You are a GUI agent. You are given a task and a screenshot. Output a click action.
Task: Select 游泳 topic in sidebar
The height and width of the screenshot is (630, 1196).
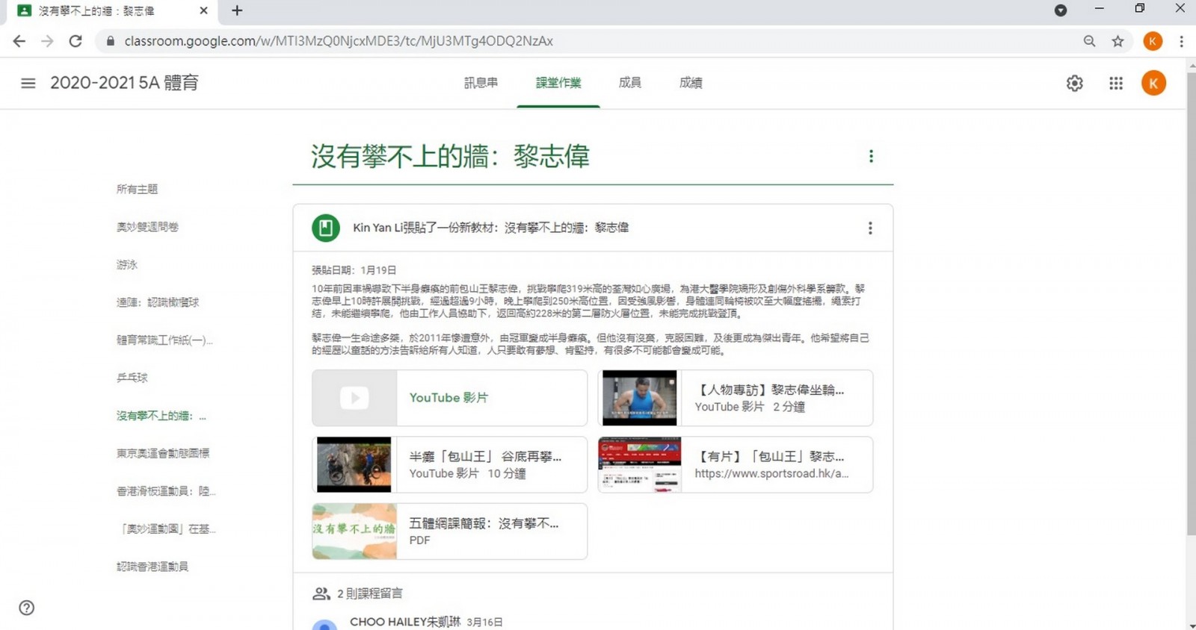click(x=127, y=265)
